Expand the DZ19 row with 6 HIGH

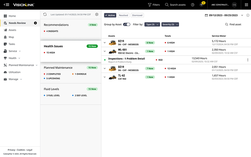click(x=105, y=43)
